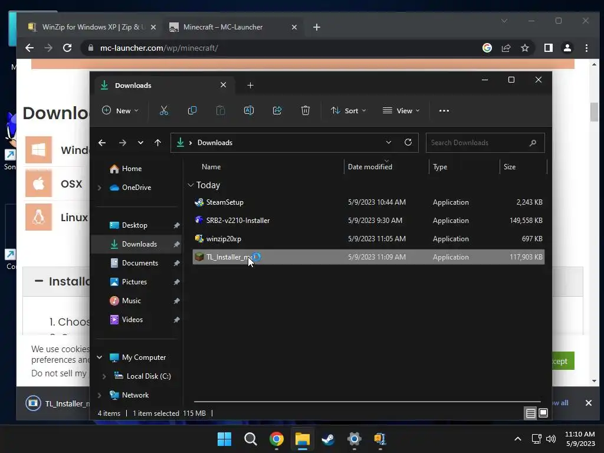Click the web page vertical scrollbar thumb
This screenshot has width=604, height=453.
pyautogui.click(x=594, y=112)
